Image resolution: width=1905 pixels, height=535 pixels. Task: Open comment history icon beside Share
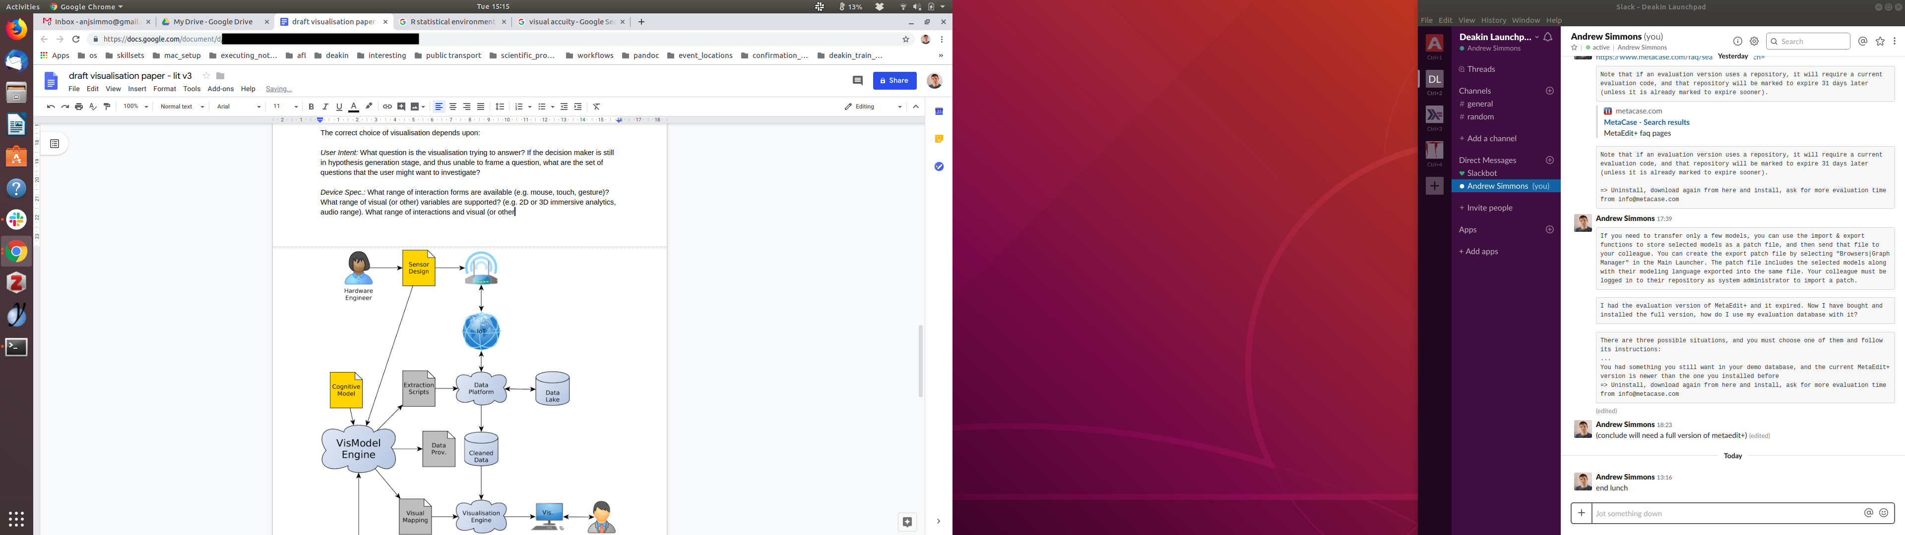point(858,81)
